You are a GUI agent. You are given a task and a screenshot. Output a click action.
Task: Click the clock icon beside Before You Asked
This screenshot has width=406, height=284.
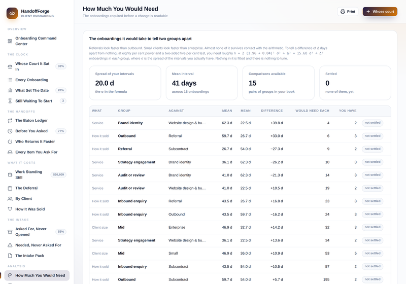[x=10, y=131]
